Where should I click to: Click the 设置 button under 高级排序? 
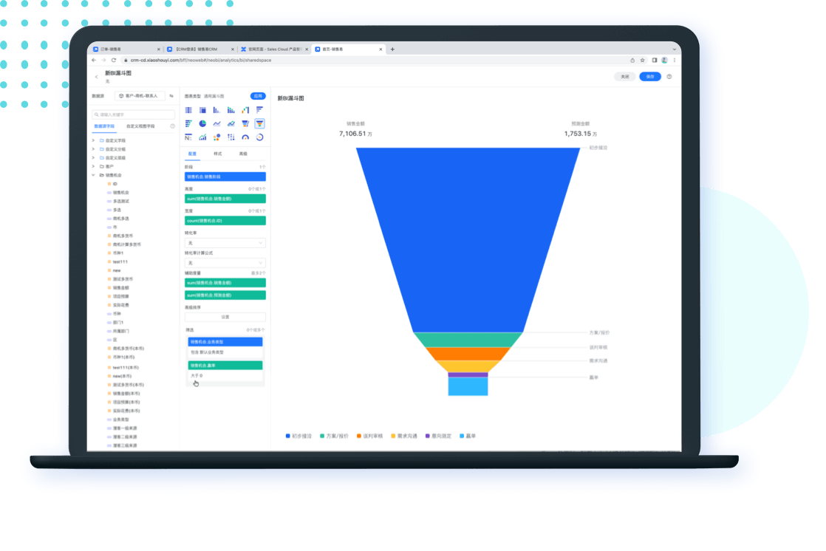[x=225, y=317]
